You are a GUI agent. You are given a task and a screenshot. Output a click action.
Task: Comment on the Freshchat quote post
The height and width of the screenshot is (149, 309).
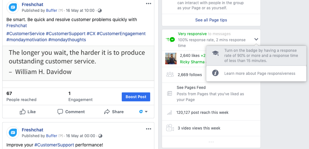tap(71, 112)
